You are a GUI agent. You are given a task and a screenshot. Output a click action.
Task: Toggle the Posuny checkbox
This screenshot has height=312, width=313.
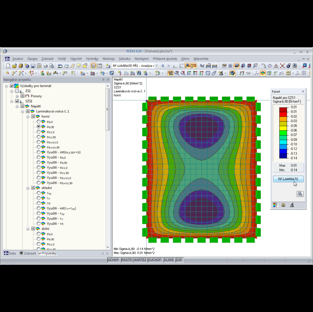coord(23,96)
